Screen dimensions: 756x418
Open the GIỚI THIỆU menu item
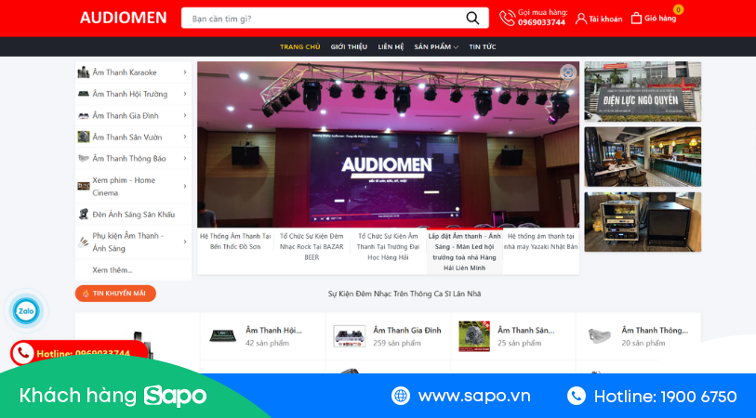point(349,46)
